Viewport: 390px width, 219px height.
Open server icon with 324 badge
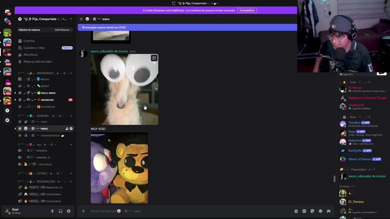[x=7, y=42]
